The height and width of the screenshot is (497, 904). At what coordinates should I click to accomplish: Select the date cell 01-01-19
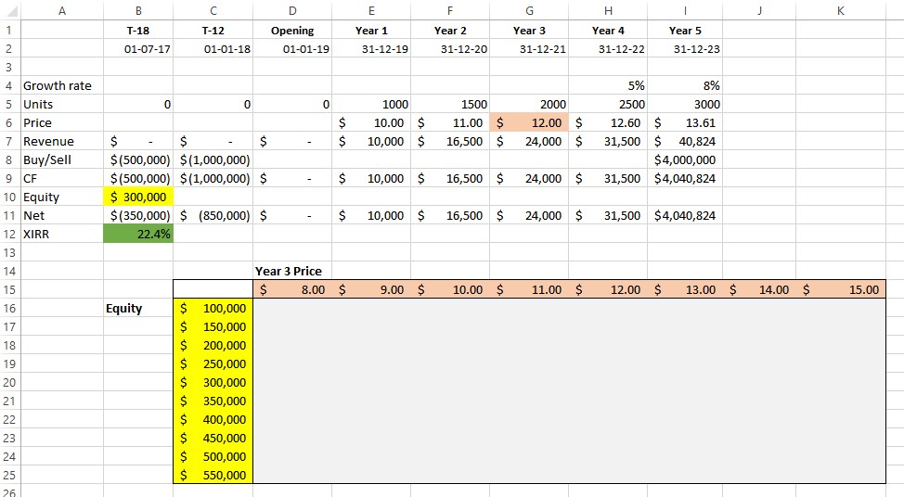pos(292,48)
